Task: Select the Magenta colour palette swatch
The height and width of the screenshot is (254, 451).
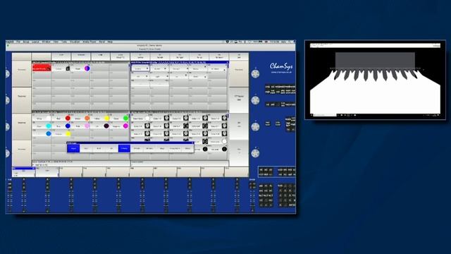Action: 125,126
